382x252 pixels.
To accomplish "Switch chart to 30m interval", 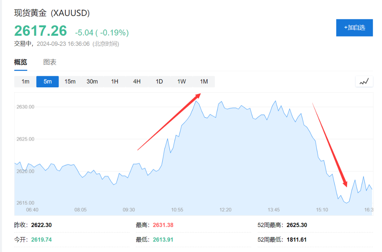I will [92, 81].
